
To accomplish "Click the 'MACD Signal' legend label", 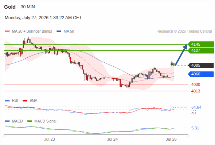I will click(46, 121).
